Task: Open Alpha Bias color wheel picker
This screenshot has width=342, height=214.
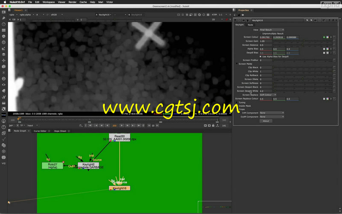Action: click(327, 49)
